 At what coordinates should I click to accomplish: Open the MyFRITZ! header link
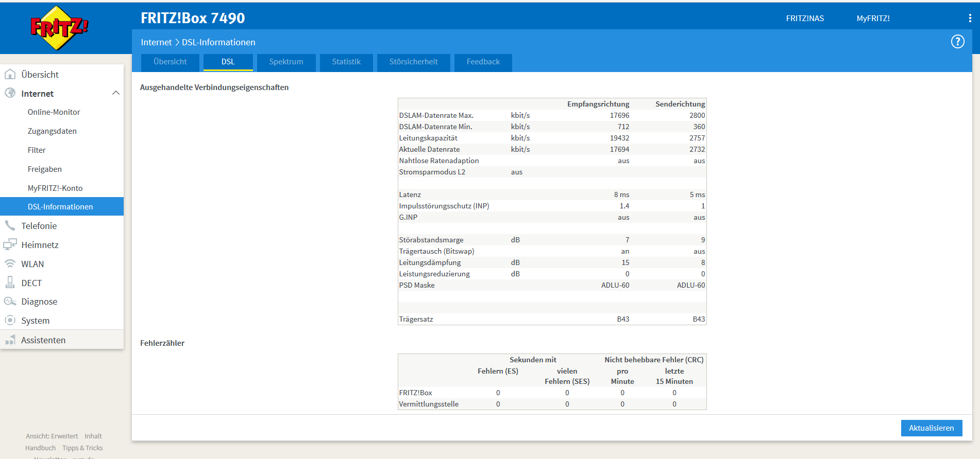pyautogui.click(x=873, y=19)
